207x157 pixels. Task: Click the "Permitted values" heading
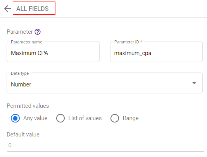(28, 106)
